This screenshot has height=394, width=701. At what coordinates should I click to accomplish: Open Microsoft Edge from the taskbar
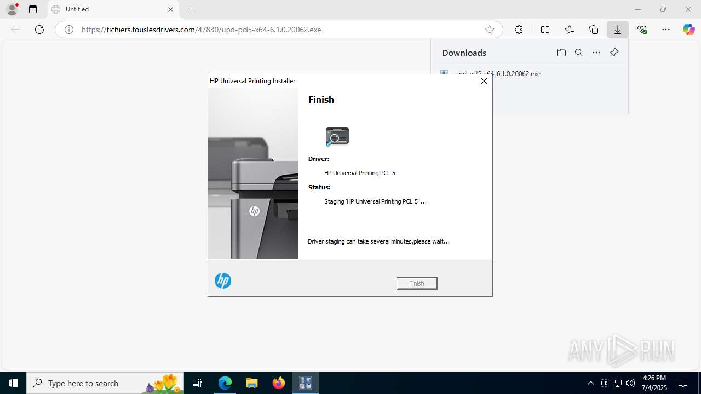tap(225, 383)
